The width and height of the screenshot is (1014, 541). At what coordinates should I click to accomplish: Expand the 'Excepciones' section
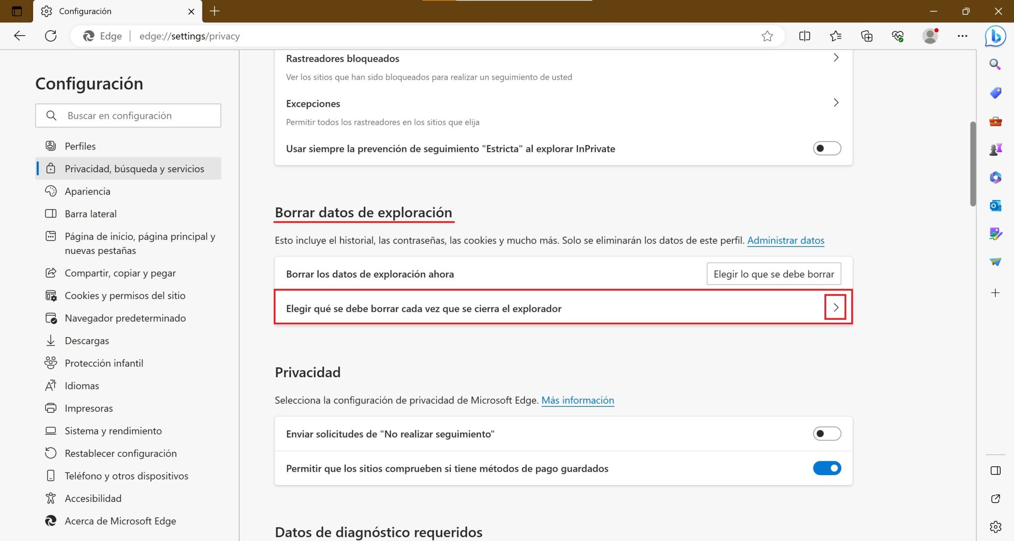click(x=836, y=102)
